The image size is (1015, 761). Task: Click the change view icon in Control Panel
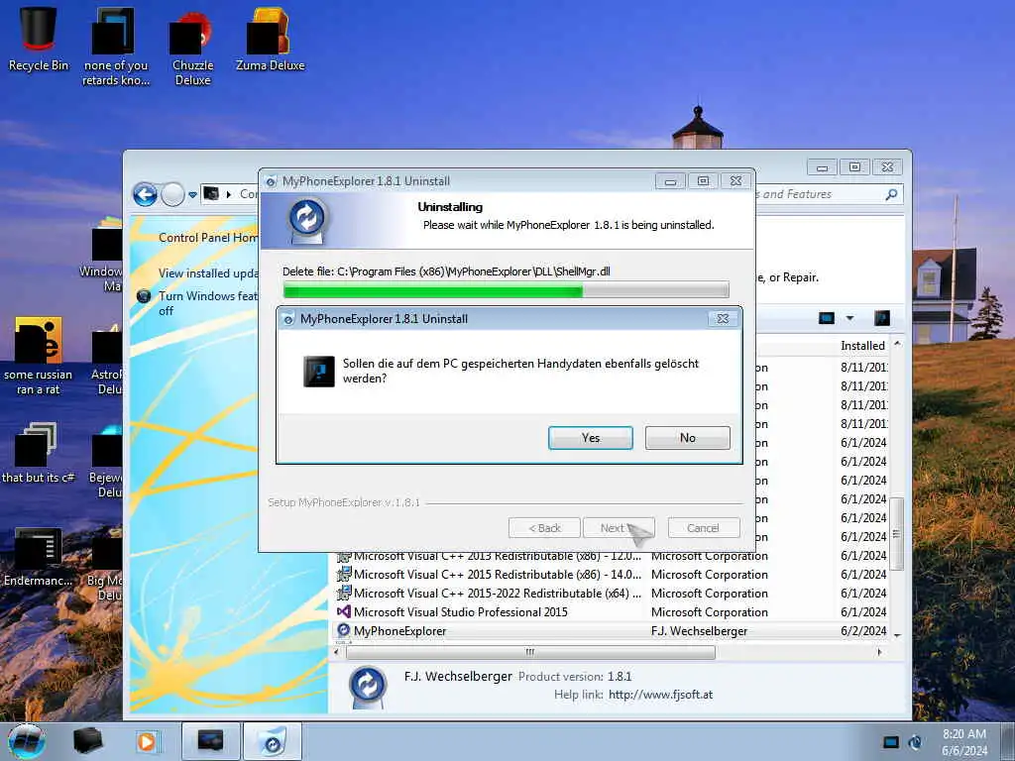click(827, 318)
